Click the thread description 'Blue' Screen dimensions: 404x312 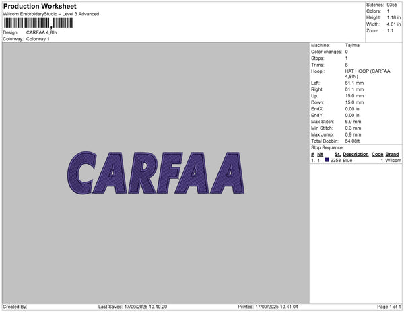tap(347, 161)
